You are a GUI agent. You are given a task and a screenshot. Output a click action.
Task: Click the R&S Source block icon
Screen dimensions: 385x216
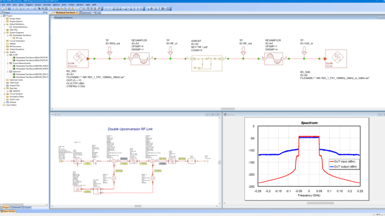click(77, 59)
